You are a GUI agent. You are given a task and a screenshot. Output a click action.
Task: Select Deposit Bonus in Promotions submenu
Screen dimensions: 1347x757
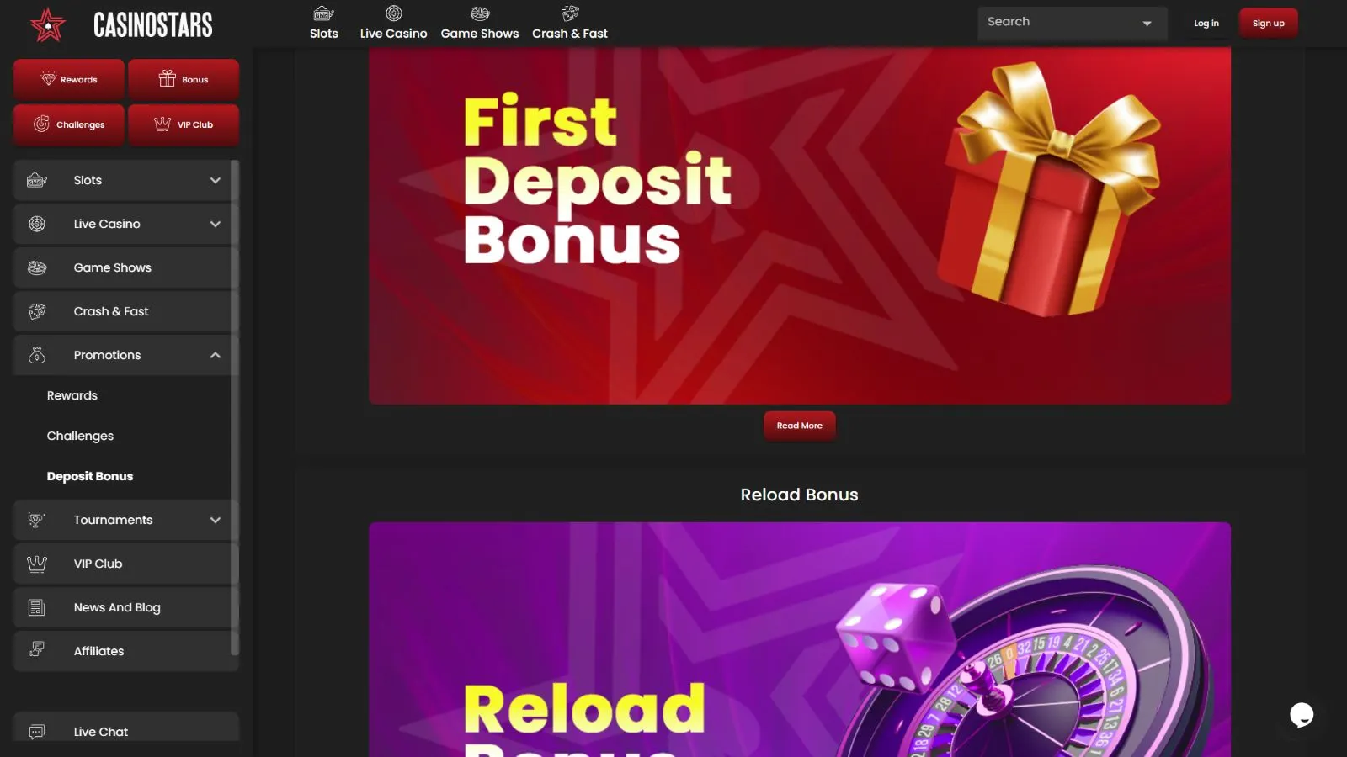click(90, 476)
